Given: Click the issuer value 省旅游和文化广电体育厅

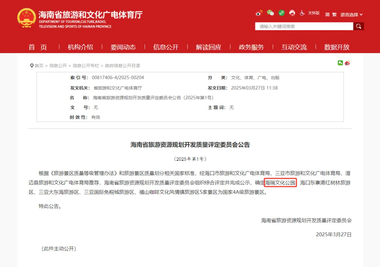Looking at the screenshot, I should [x=118, y=88].
